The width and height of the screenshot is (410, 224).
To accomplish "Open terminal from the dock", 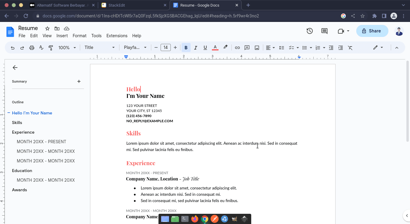I will tap(185, 219).
